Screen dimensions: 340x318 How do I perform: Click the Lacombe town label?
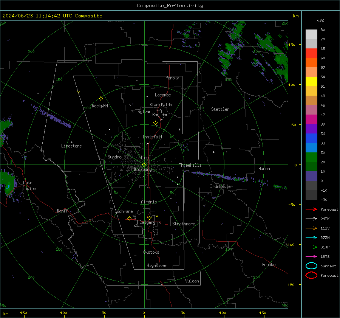coord(163,95)
